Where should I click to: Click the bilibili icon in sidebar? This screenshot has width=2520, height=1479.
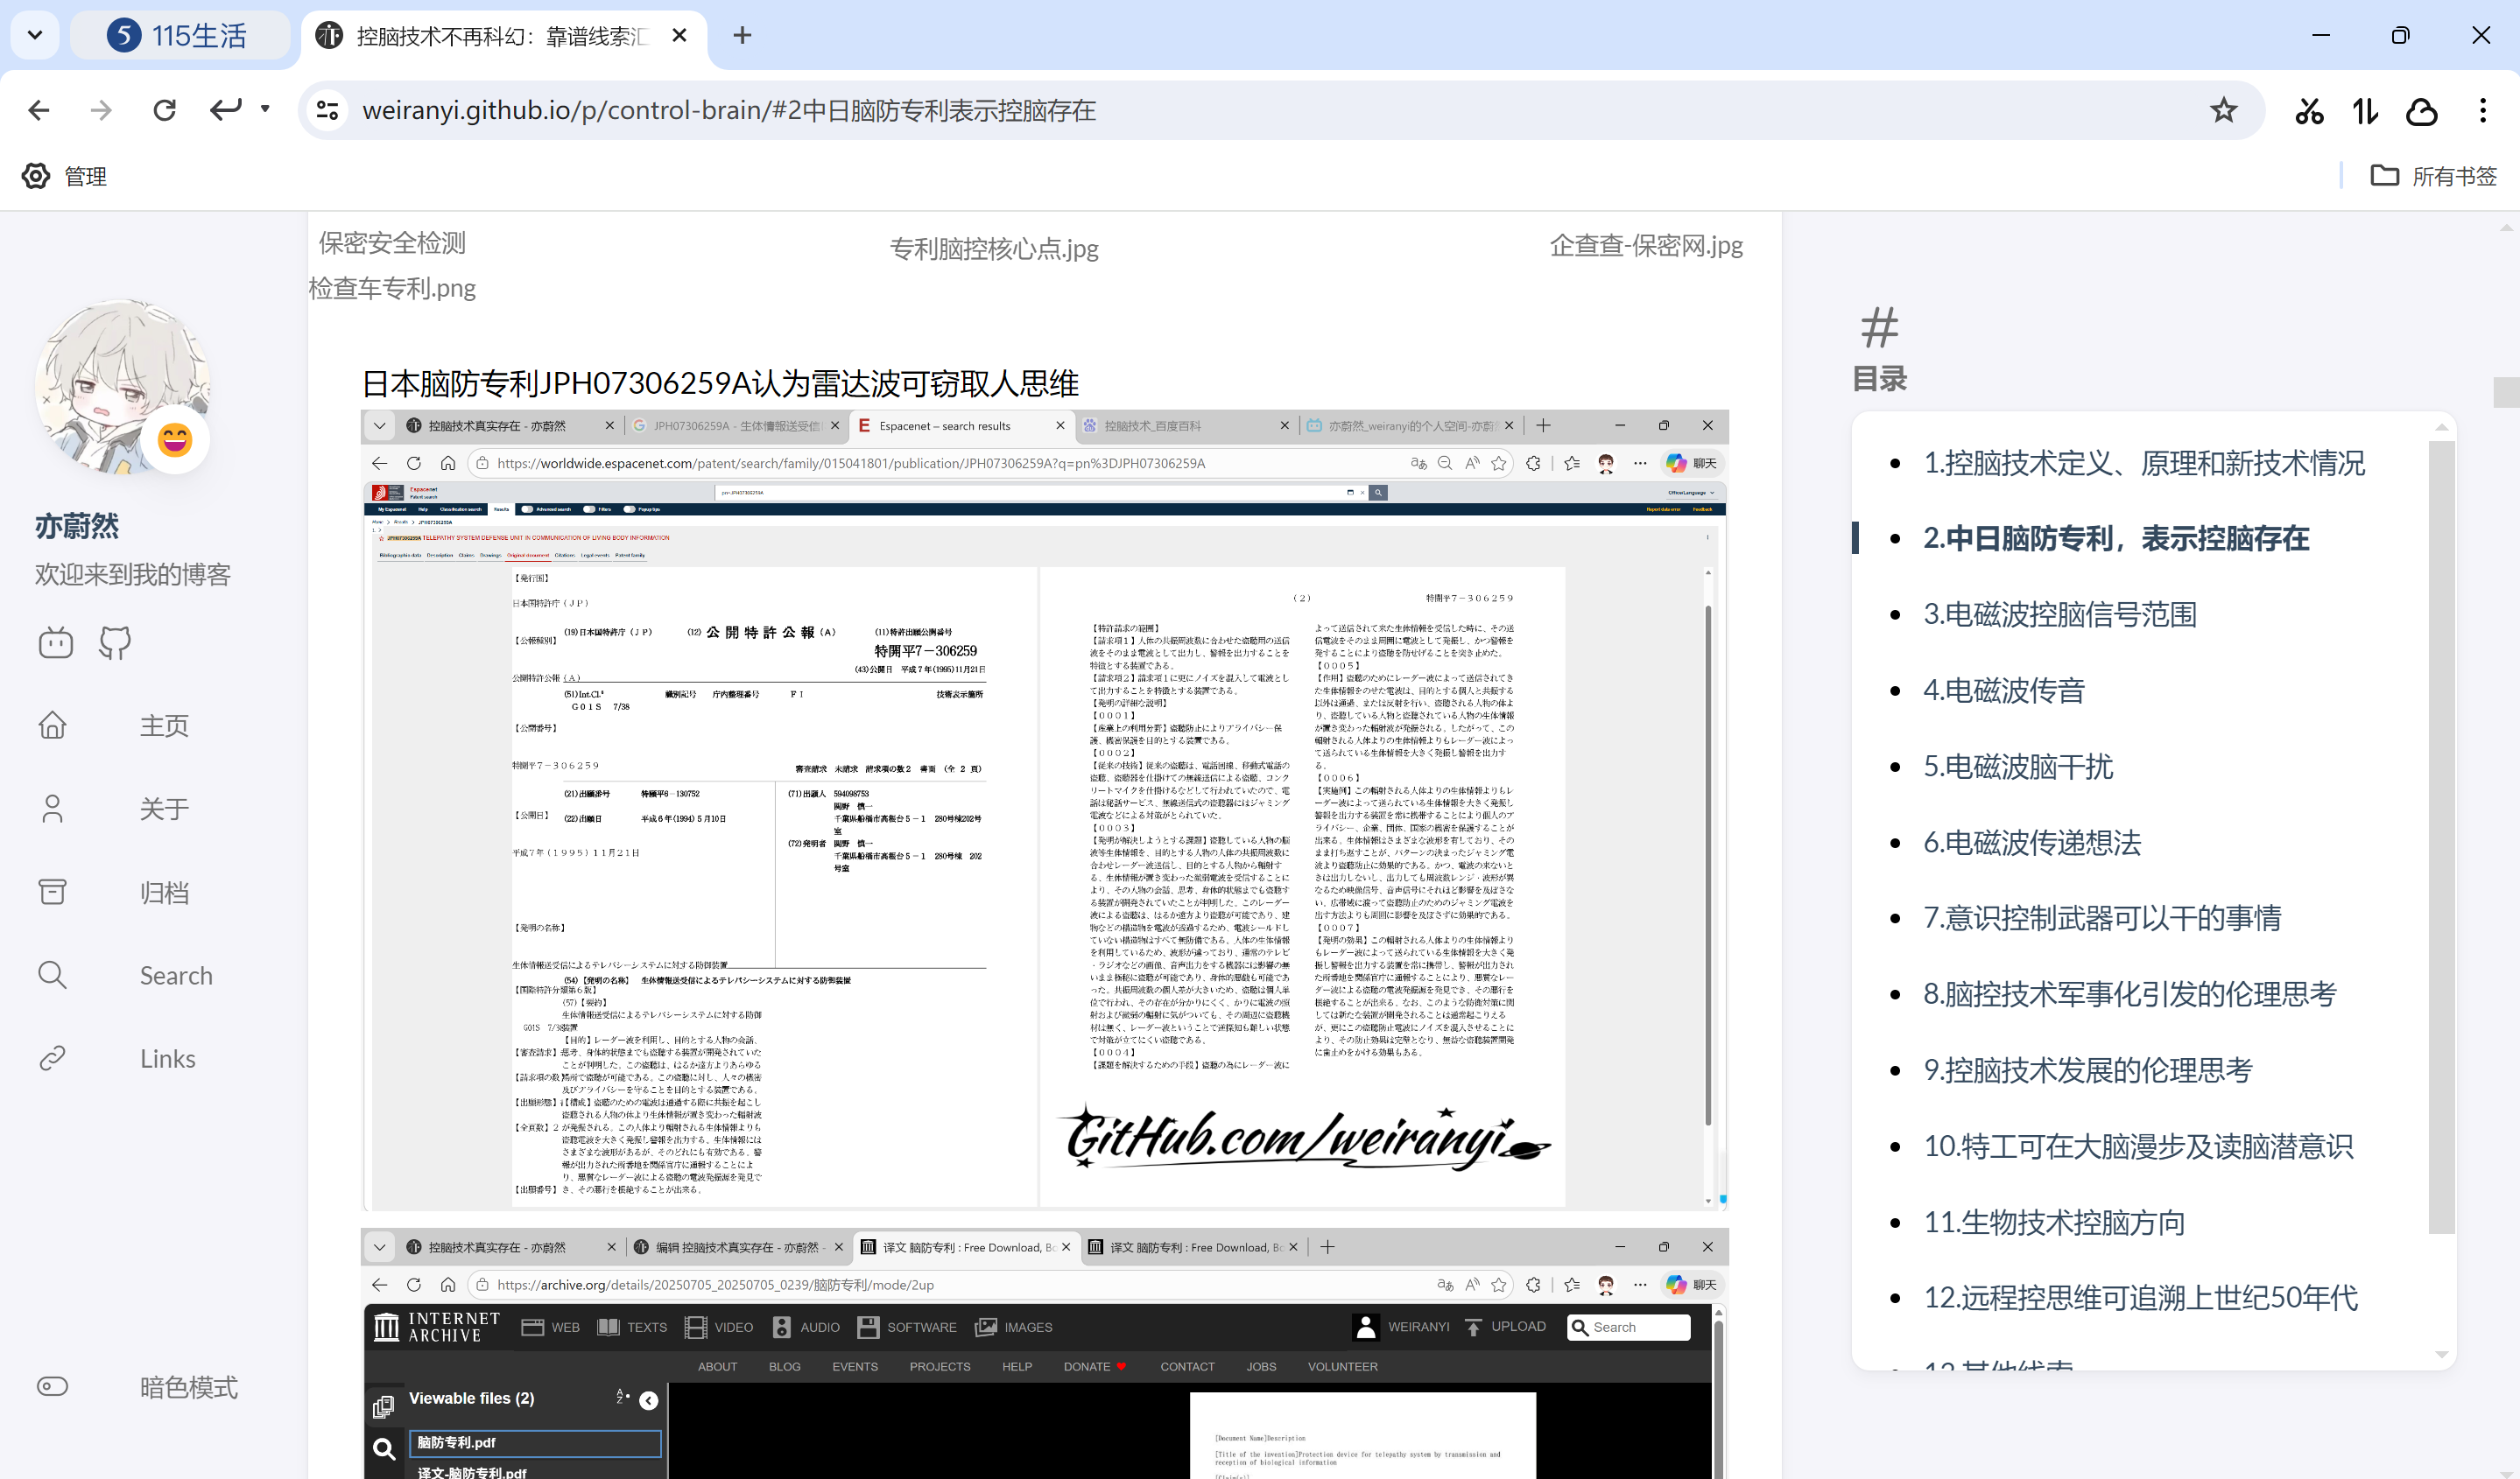click(x=56, y=642)
